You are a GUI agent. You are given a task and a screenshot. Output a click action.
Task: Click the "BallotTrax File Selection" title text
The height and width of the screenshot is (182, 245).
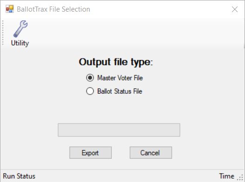[53, 9]
